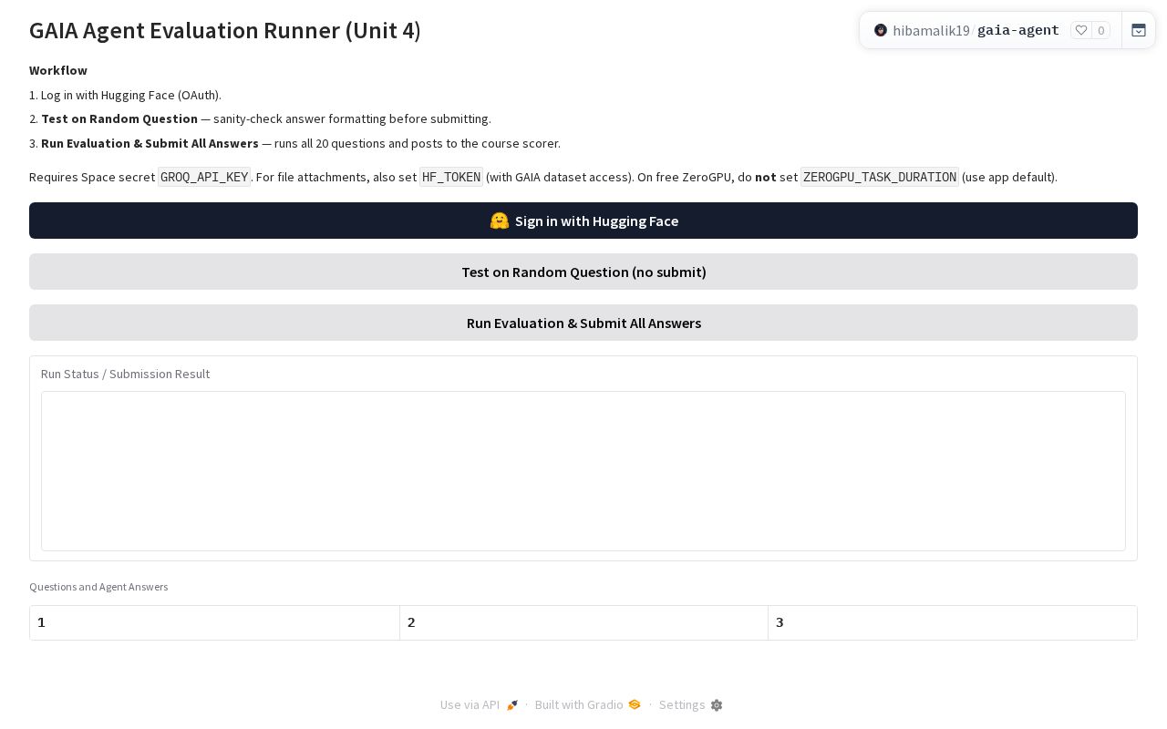Open the Use via API link
1167x729 pixels.
point(479,704)
